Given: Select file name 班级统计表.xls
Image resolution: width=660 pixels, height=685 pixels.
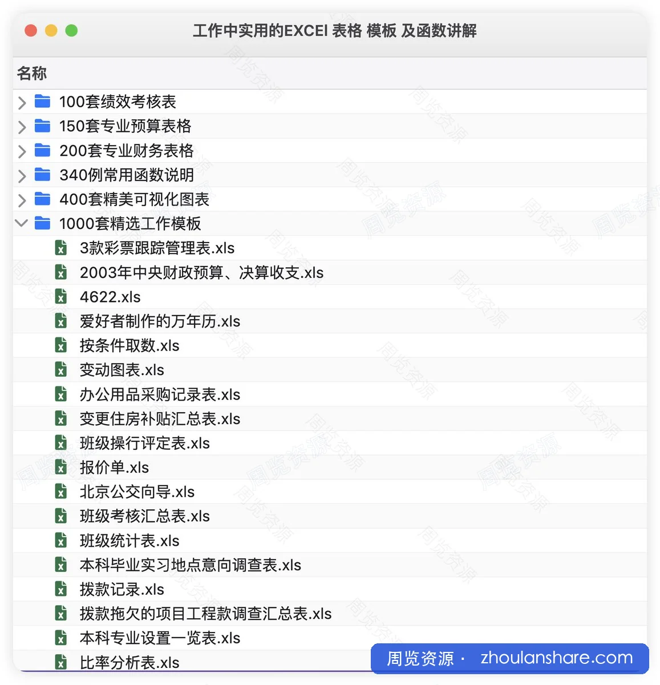Looking at the screenshot, I should [129, 541].
